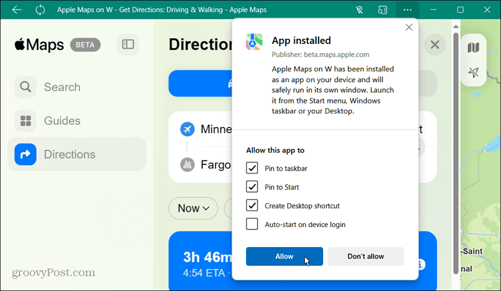Screen dimensions: 501x291
Task: Enable Auto-start on device login
Action: click(252, 224)
